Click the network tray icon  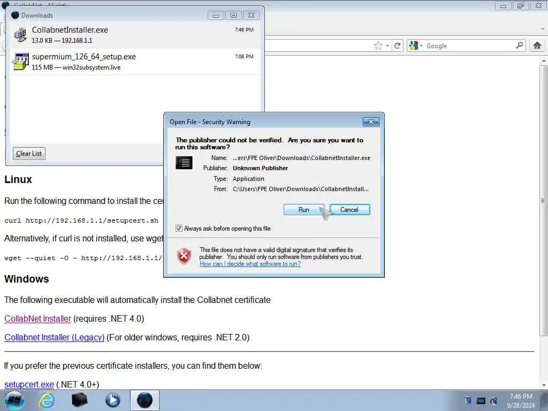coord(481,401)
